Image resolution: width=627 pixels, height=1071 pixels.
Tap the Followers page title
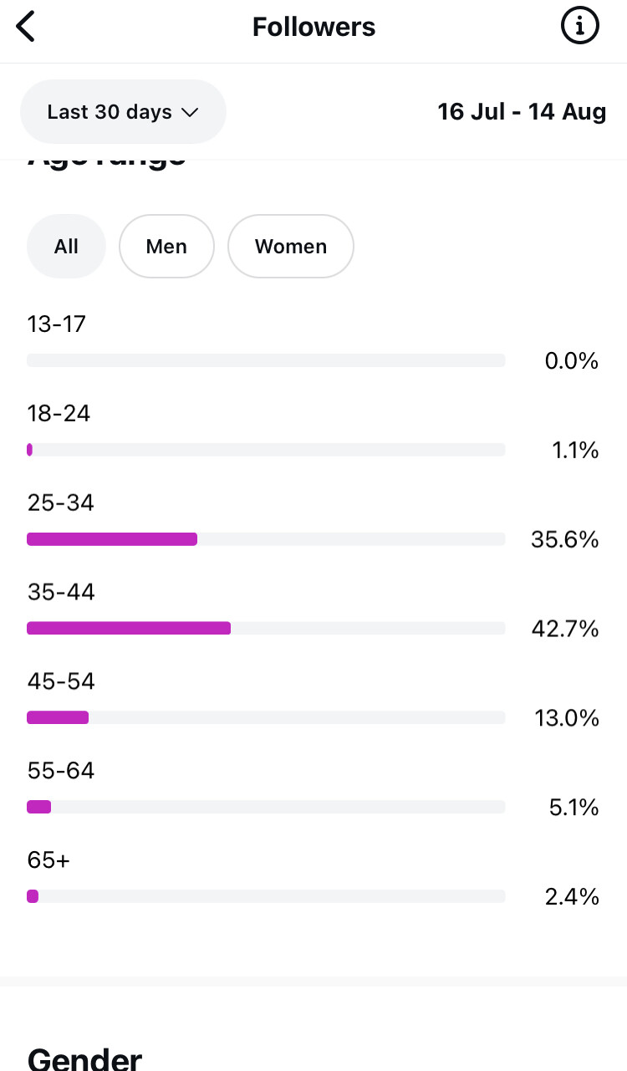[x=313, y=27]
